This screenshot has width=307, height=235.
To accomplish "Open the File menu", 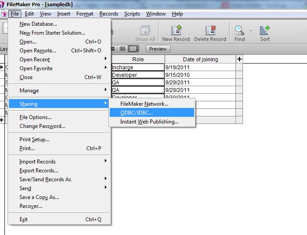I will click(15, 14).
